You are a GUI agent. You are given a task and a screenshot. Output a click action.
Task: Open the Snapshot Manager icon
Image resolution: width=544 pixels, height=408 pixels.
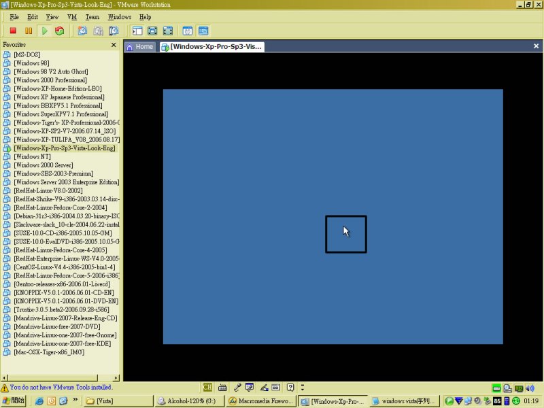tap(114, 31)
